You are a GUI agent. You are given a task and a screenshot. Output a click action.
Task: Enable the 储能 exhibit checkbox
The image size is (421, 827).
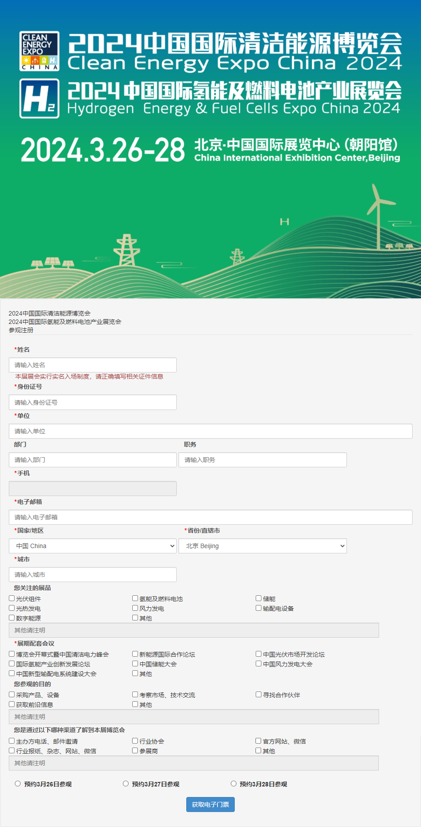[x=259, y=598]
